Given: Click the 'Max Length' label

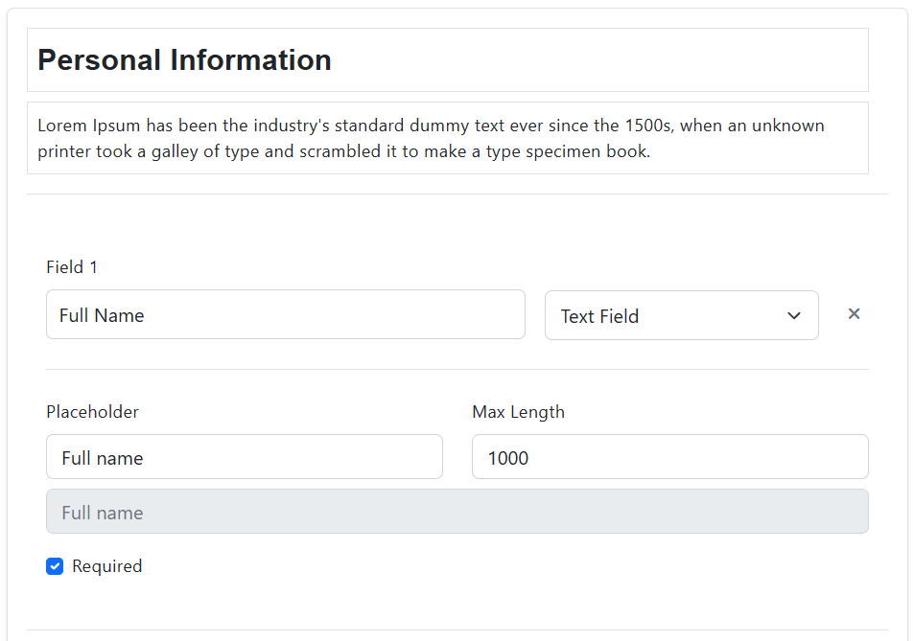Looking at the screenshot, I should 518,412.
